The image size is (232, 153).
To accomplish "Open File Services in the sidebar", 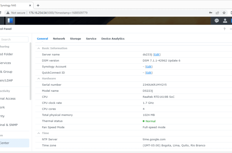I will 5,63.
